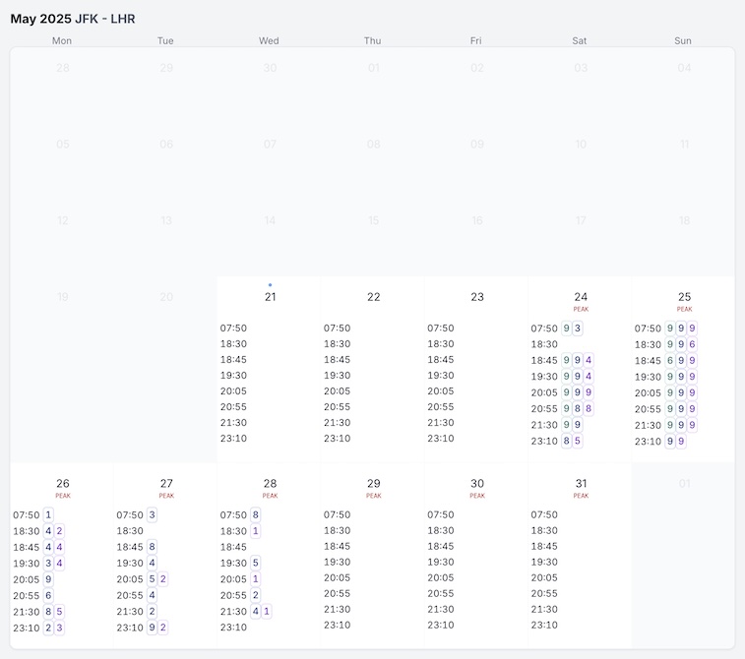The height and width of the screenshot is (659, 745).
Task: Click the 18:30 flight on May 27
Action: point(130,531)
